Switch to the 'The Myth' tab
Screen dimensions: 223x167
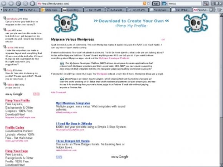(x=29, y=10)
